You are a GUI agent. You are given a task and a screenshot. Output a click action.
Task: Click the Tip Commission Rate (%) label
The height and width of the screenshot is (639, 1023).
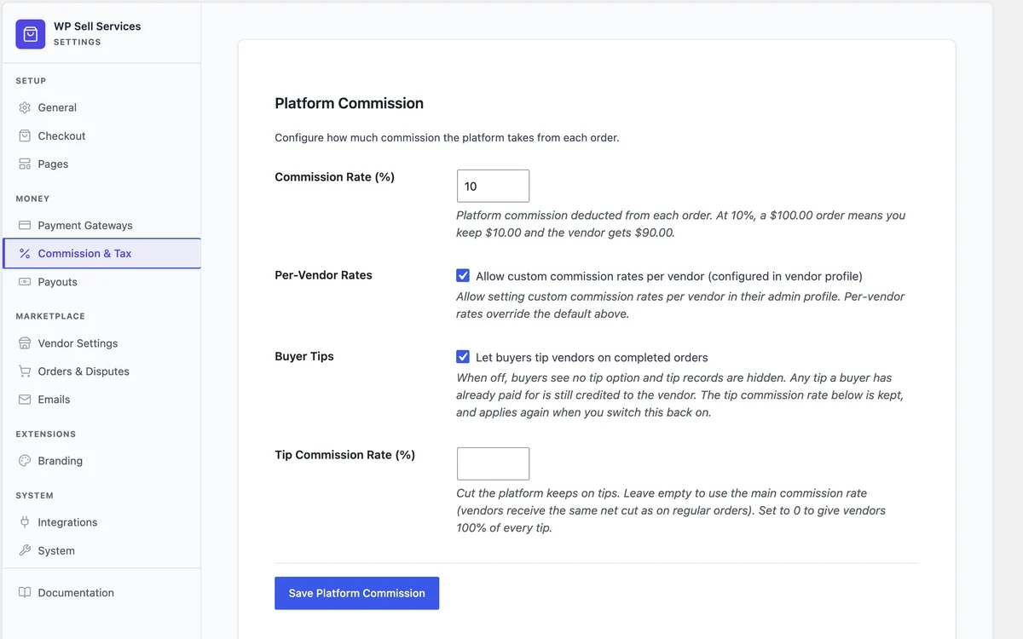344,455
